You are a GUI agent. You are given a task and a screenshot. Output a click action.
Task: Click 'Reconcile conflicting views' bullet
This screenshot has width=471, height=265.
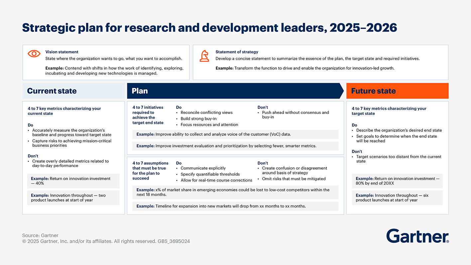pos(204,113)
